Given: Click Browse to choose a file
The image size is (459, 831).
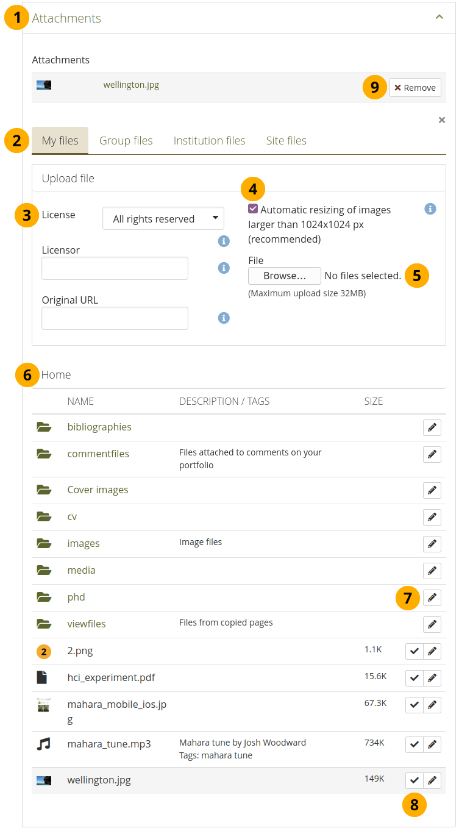Looking at the screenshot, I should click(284, 276).
